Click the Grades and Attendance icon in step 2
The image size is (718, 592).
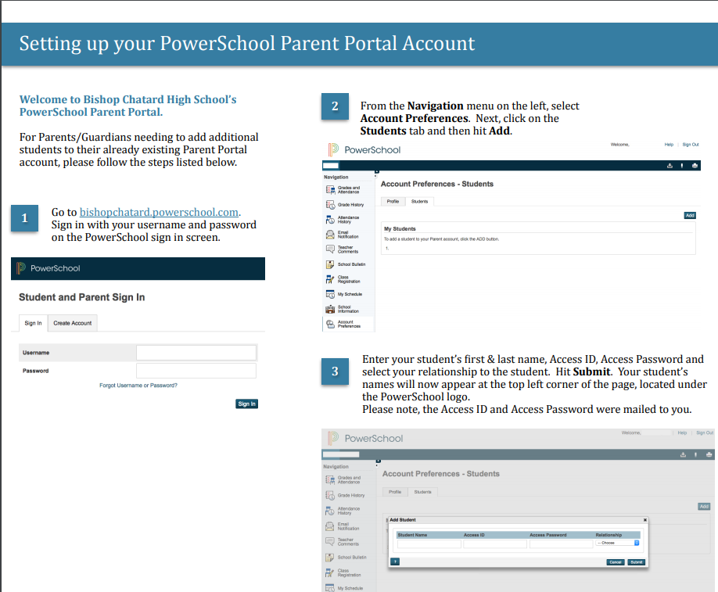[x=330, y=189]
